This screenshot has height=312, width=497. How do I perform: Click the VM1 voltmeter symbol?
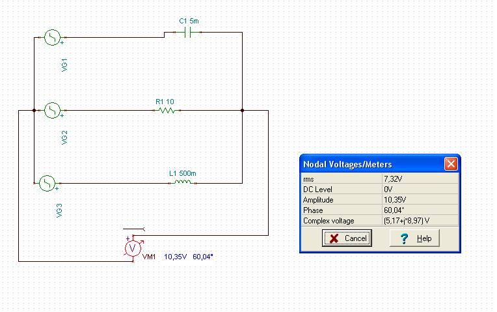coord(133,248)
